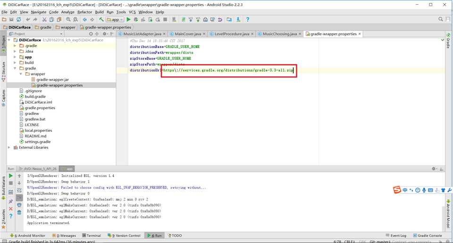Click the Synchronize toolbar icon
The height and width of the screenshot is (243, 453).
pyautogui.click(x=19, y=20)
